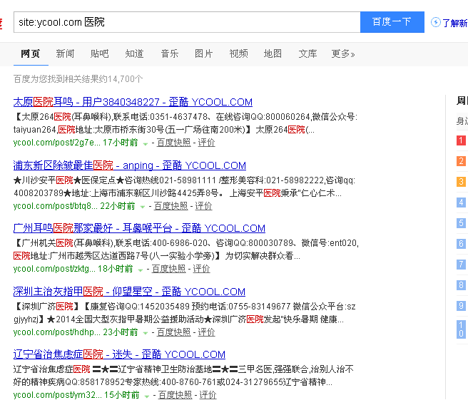Click snippet text 太原264医院(耳鼻喉科)
The width and height of the screenshot is (468, 410).
pos(68,117)
